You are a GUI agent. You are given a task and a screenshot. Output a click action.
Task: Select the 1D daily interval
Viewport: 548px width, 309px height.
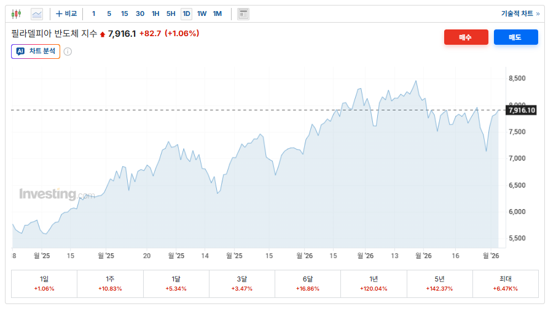click(x=186, y=13)
